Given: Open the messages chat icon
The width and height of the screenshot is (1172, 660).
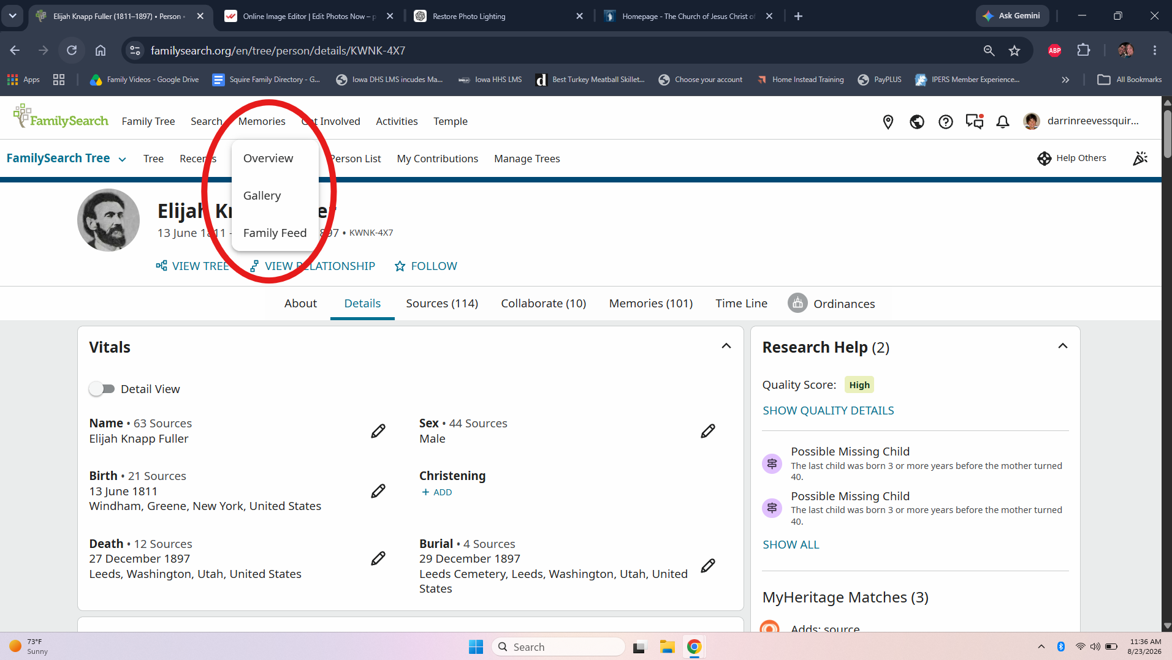Looking at the screenshot, I should coord(975,121).
